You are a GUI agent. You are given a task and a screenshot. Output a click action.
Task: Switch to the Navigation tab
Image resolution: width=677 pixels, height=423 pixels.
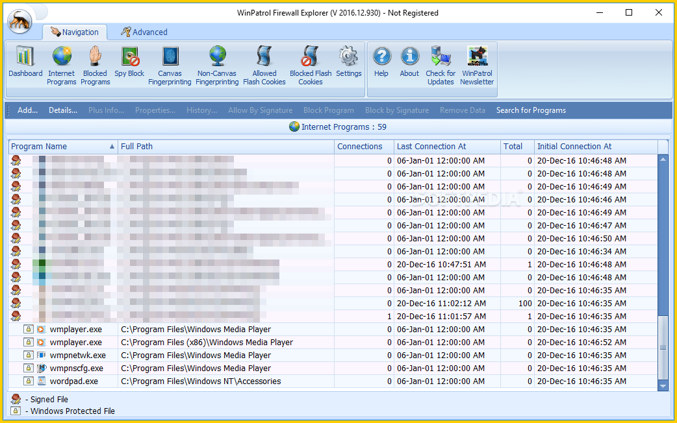(x=74, y=32)
